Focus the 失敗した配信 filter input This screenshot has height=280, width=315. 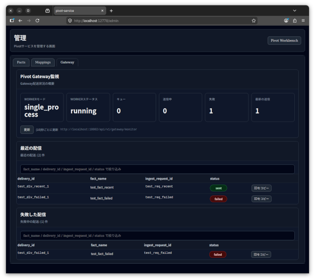[x=157, y=236]
